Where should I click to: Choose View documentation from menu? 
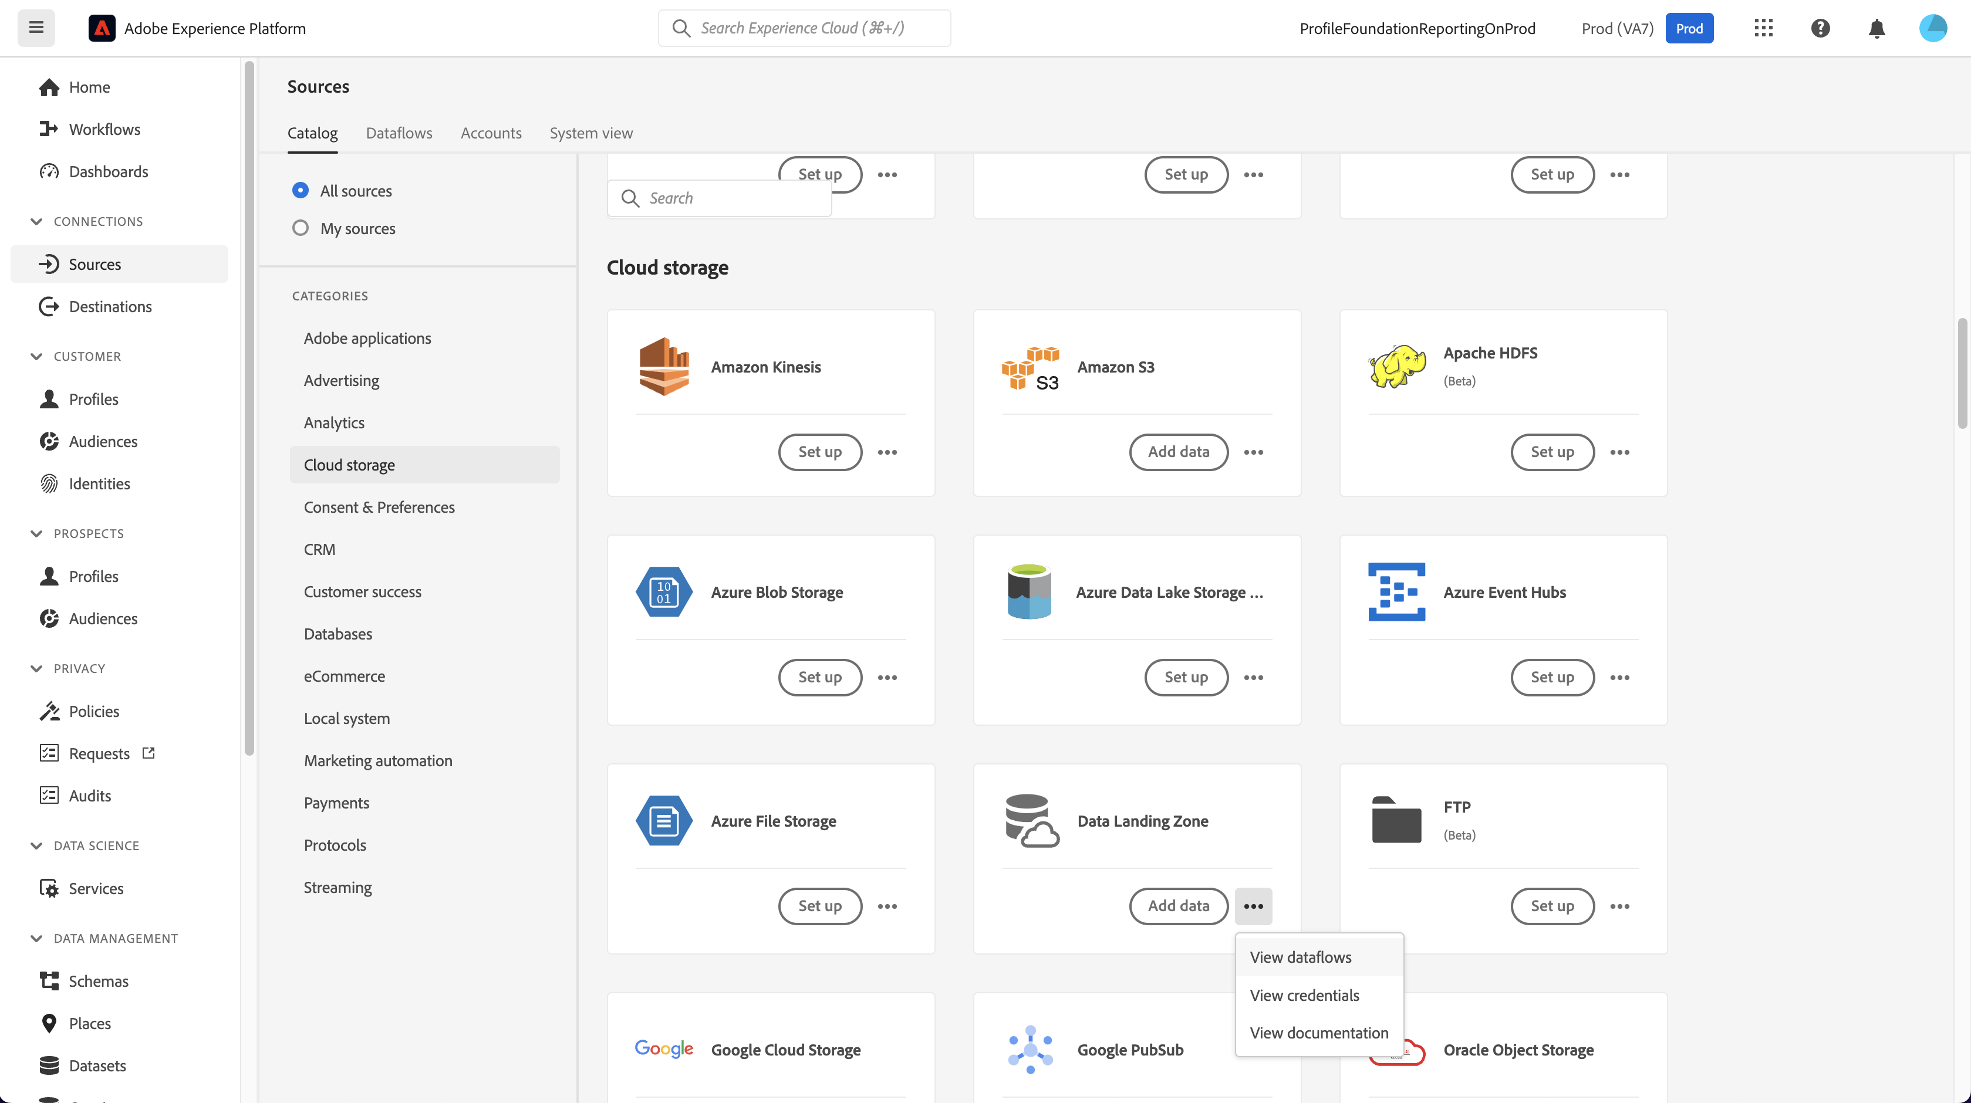(x=1319, y=1033)
